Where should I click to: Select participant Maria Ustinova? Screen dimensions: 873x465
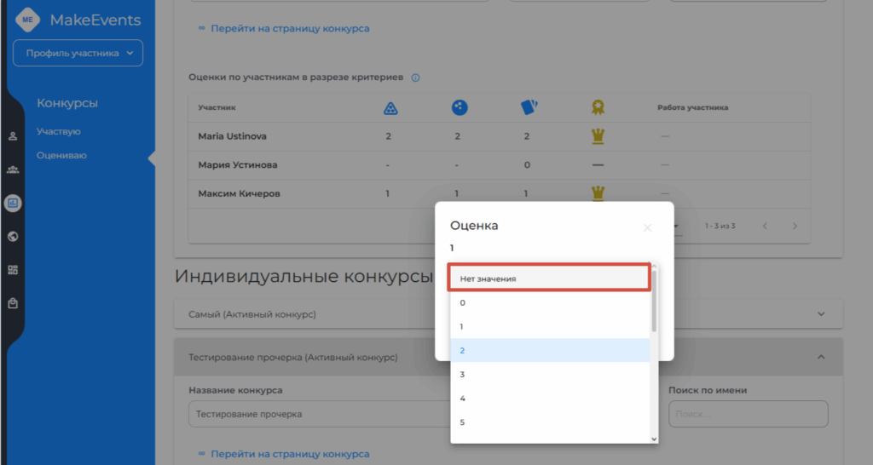coord(232,136)
